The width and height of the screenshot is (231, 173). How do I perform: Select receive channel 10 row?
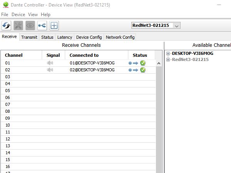pyautogui.click(x=78, y=125)
